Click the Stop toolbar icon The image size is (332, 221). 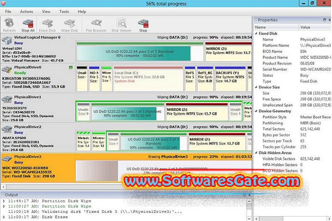[x=143, y=25]
